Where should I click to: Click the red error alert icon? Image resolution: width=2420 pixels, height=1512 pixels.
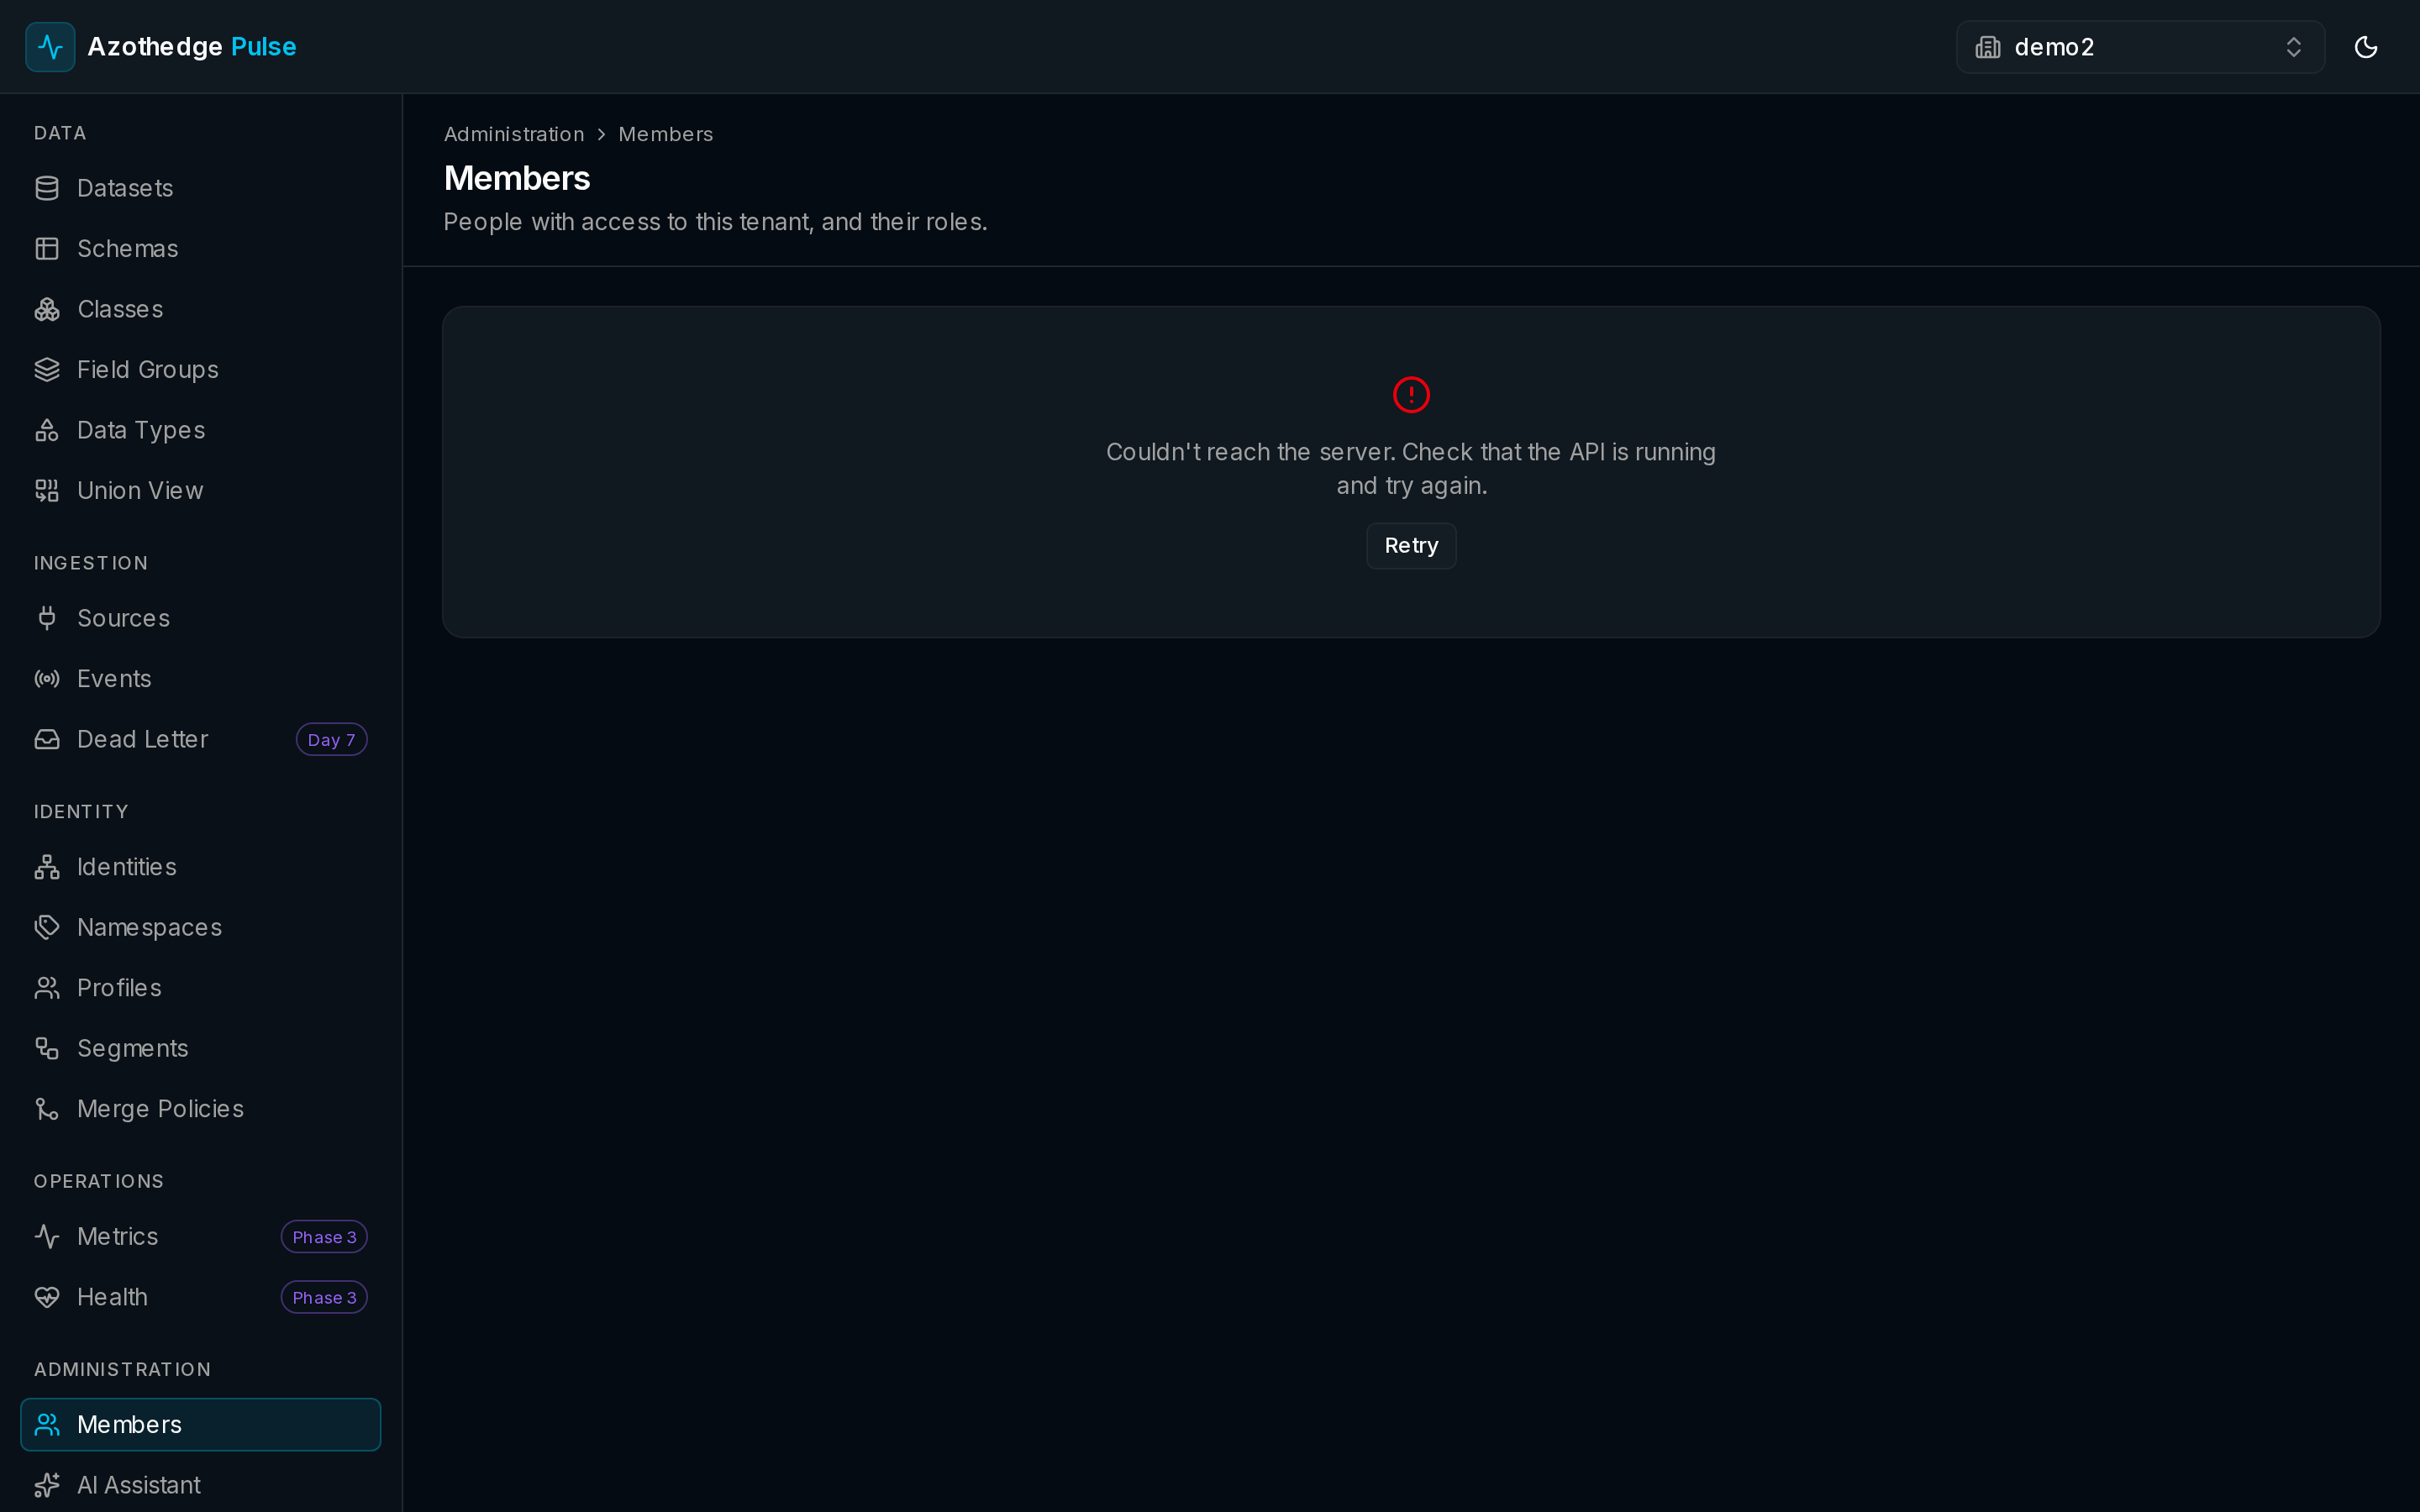point(1411,395)
